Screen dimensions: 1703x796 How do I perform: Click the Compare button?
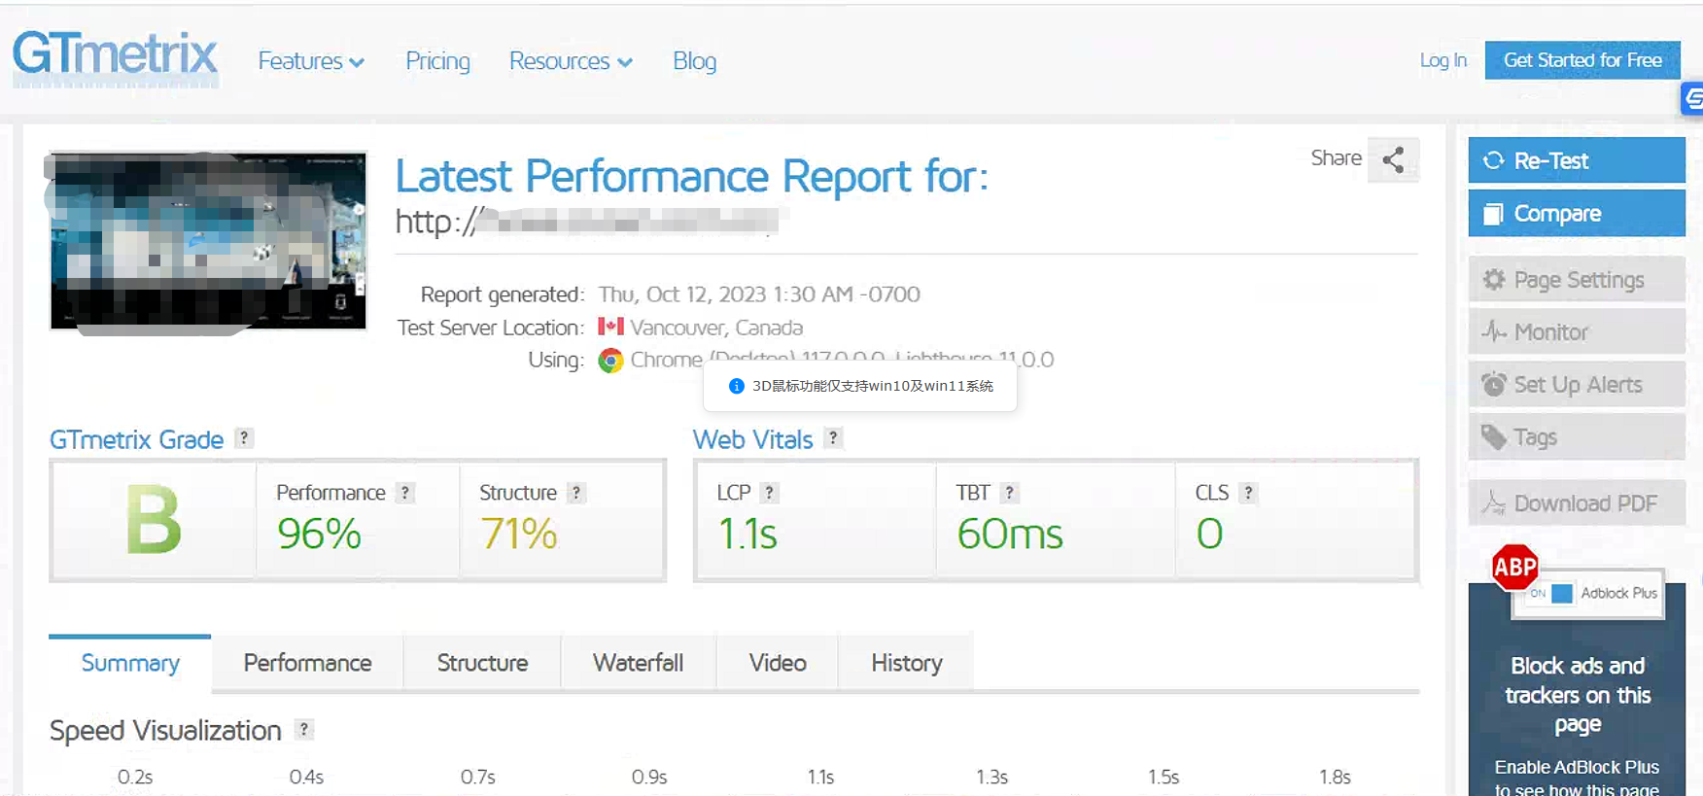coord(1576,213)
